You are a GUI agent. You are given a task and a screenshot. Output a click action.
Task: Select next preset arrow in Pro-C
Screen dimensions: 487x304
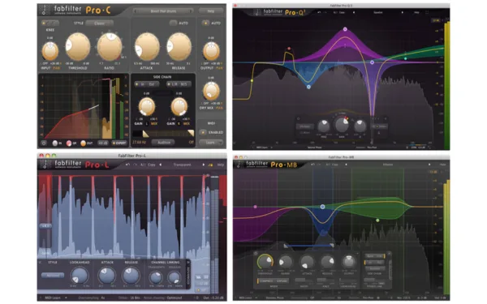[191, 11]
